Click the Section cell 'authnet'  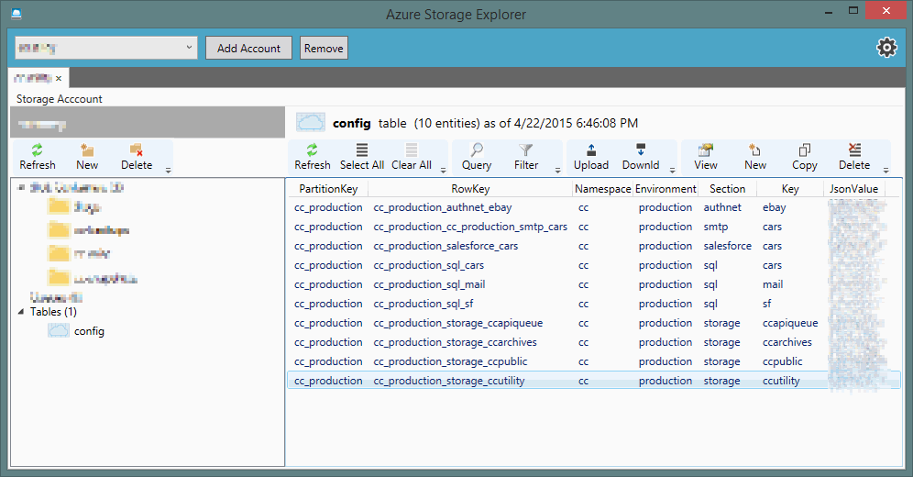[722, 207]
